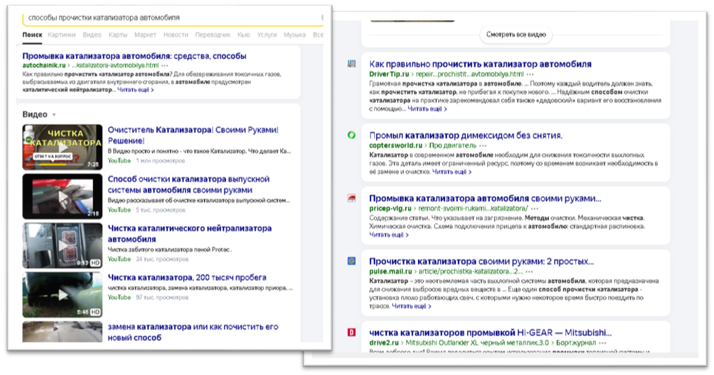Image resolution: width=714 pixels, height=375 pixels.
Task: Open the pricep-vlg.ru site link
Action: coord(390,208)
